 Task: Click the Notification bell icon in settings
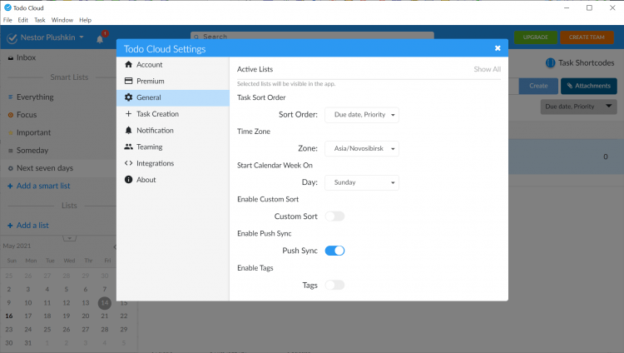coord(128,130)
